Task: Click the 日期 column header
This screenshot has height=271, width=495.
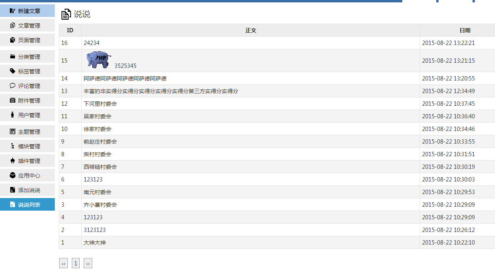Action: click(465, 30)
